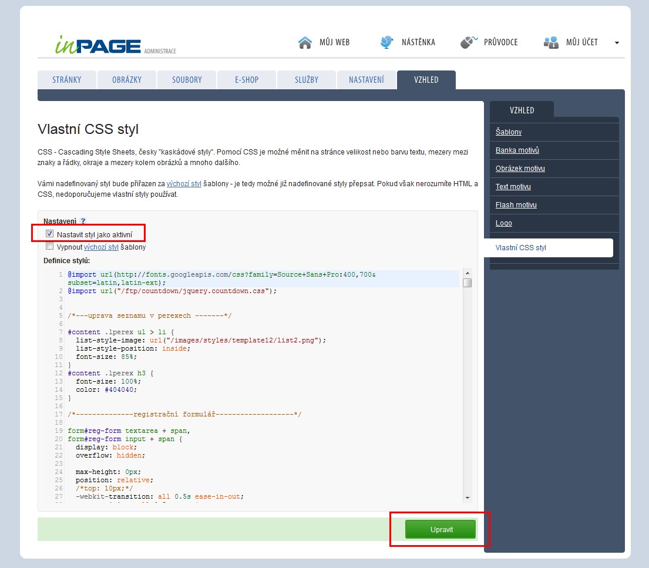The image size is (649, 568).
Task: Click the mouse icon for Průvodce
Action: [x=469, y=42]
